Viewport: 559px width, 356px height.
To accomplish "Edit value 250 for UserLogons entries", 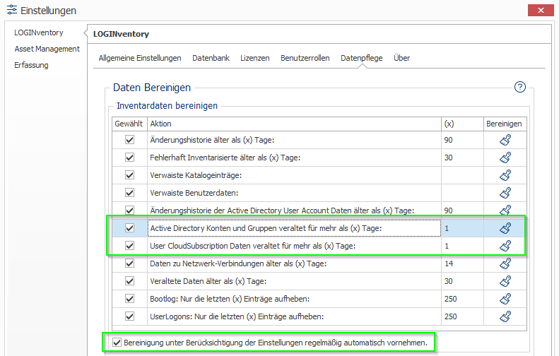I will [462, 316].
